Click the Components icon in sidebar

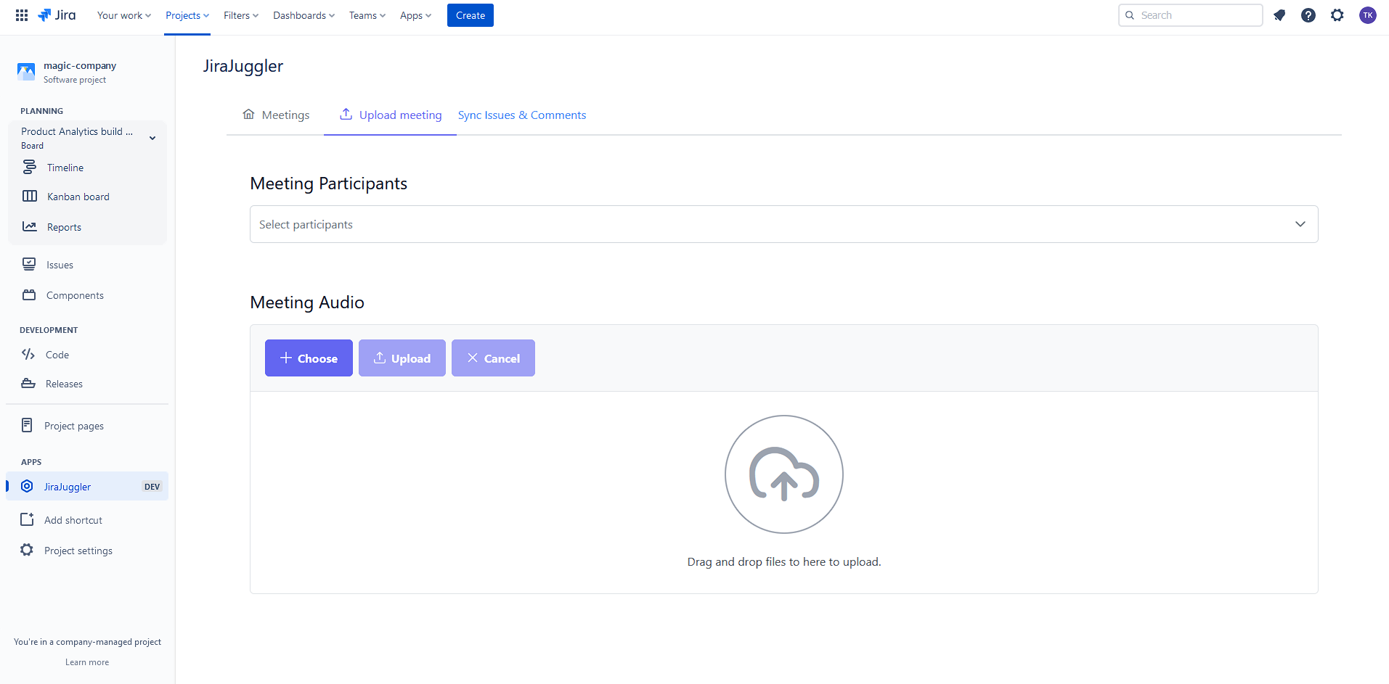click(29, 294)
